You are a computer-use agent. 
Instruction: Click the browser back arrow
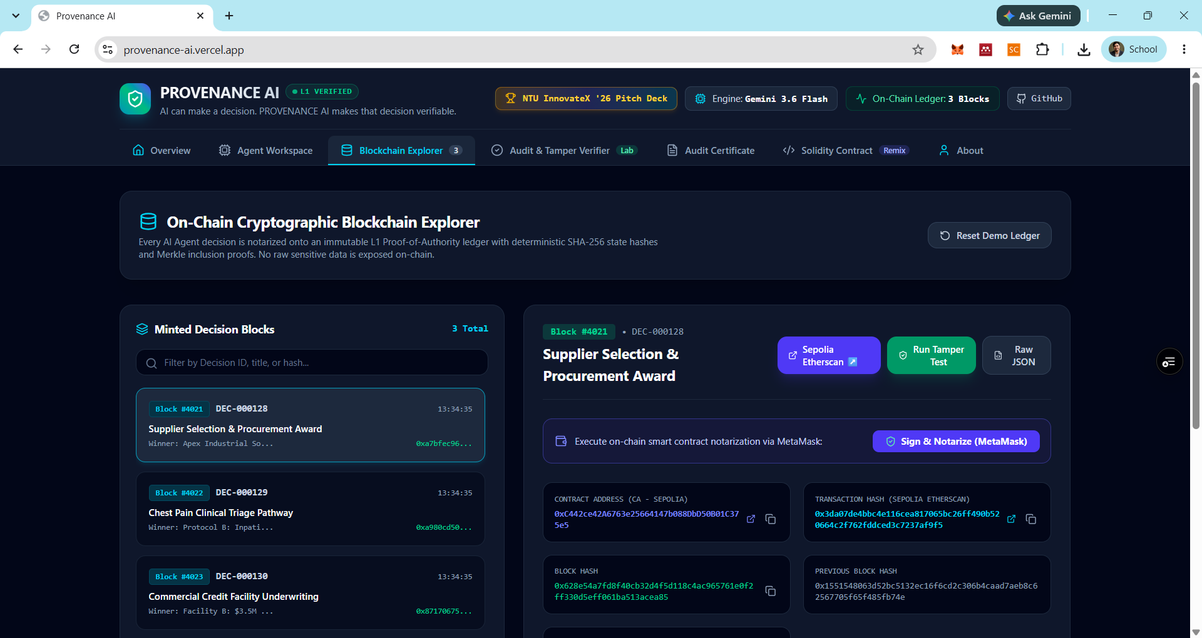pos(18,49)
